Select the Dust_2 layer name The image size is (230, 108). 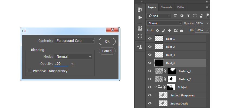click(170, 47)
